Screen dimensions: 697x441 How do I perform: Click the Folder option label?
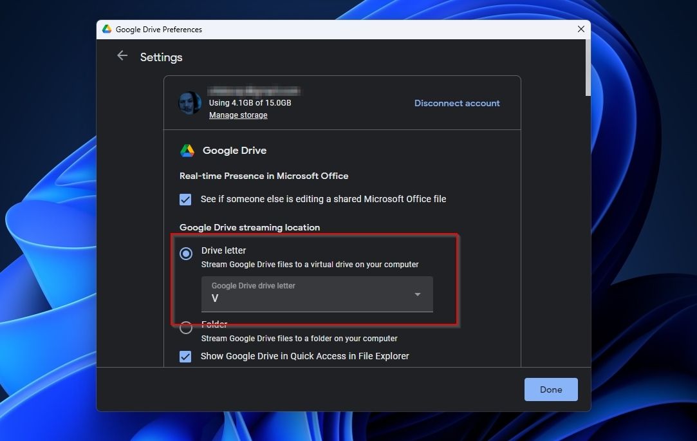pos(214,324)
